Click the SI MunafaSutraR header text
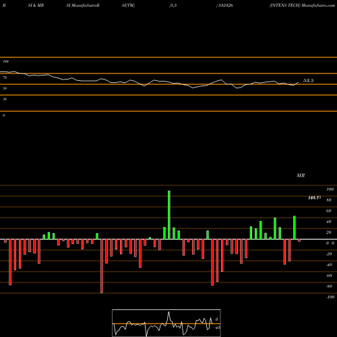337x337 pixels. pyautogui.click(x=83, y=5)
